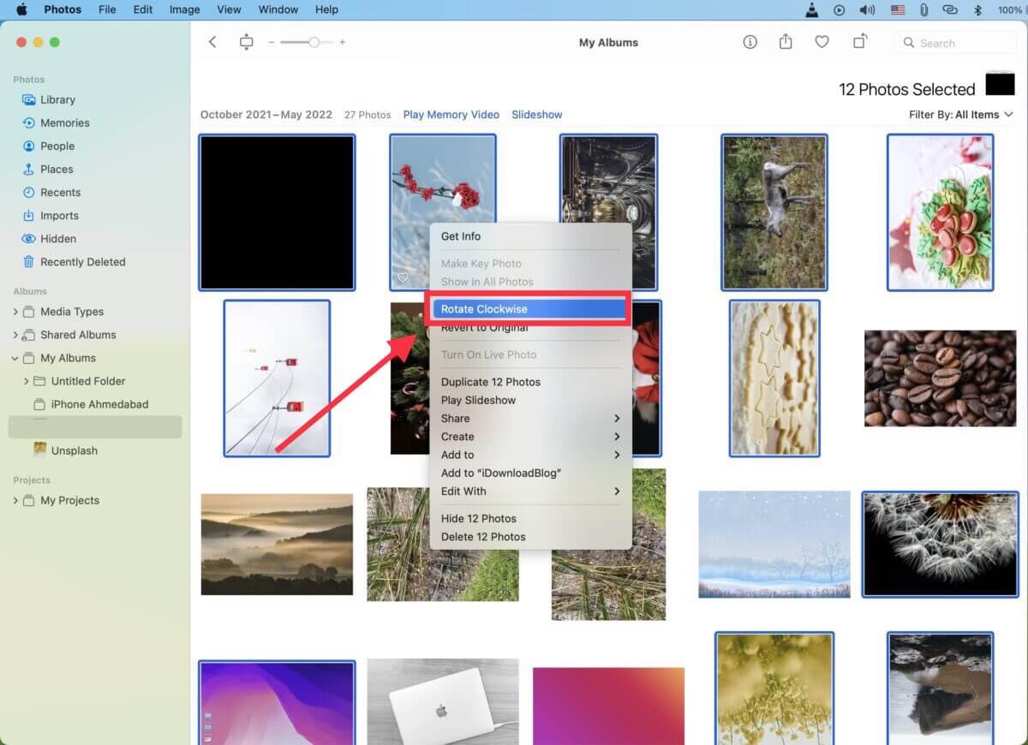The height and width of the screenshot is (745, 1028).
Task: Toggle favorite heart on flower photo thumbnail
Action: (403, 277)
